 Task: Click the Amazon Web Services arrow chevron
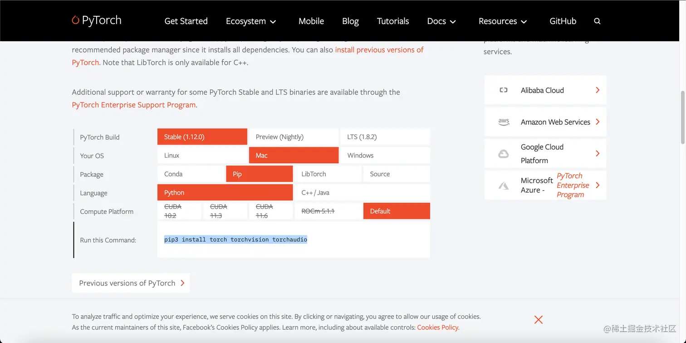[x=598, y=122]
